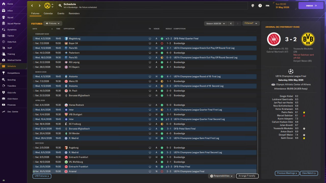Viewport: 326px width, 183px height.
Task: Toggle selection circle on the FC Bayern row
Action: coord(34,67)
